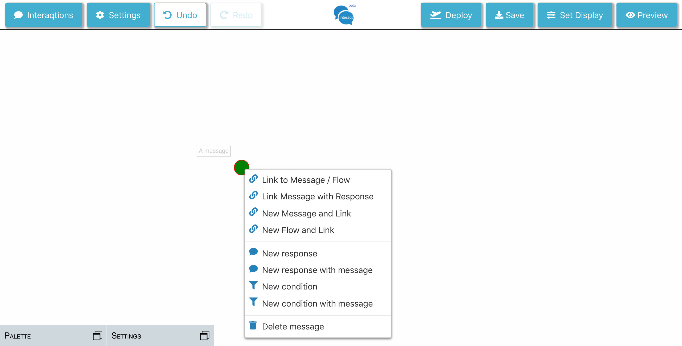Choose Link to Message / Flow
This screenshot has height=346, width=682.
click(x=306, y=180)
